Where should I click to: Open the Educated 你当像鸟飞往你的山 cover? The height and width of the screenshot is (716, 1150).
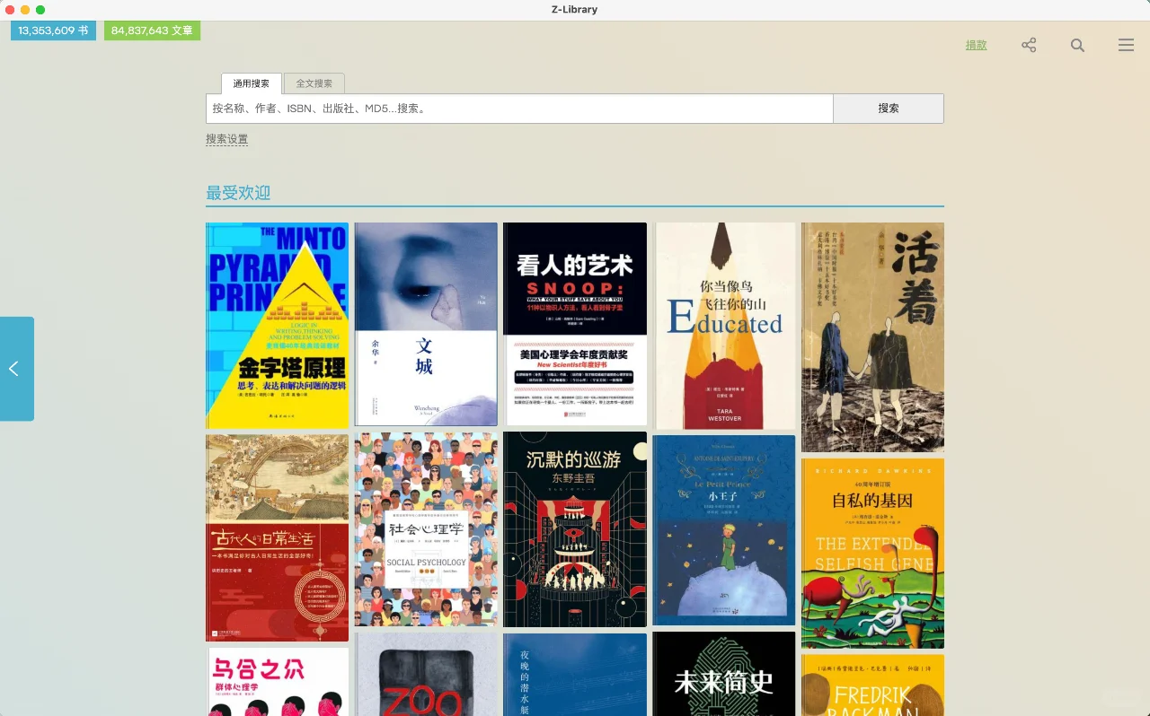724,326
